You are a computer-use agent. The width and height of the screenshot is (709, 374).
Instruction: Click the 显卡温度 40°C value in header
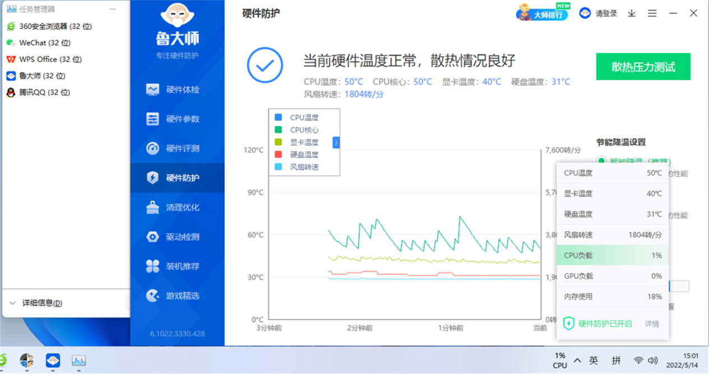click(x=492, y=82)
